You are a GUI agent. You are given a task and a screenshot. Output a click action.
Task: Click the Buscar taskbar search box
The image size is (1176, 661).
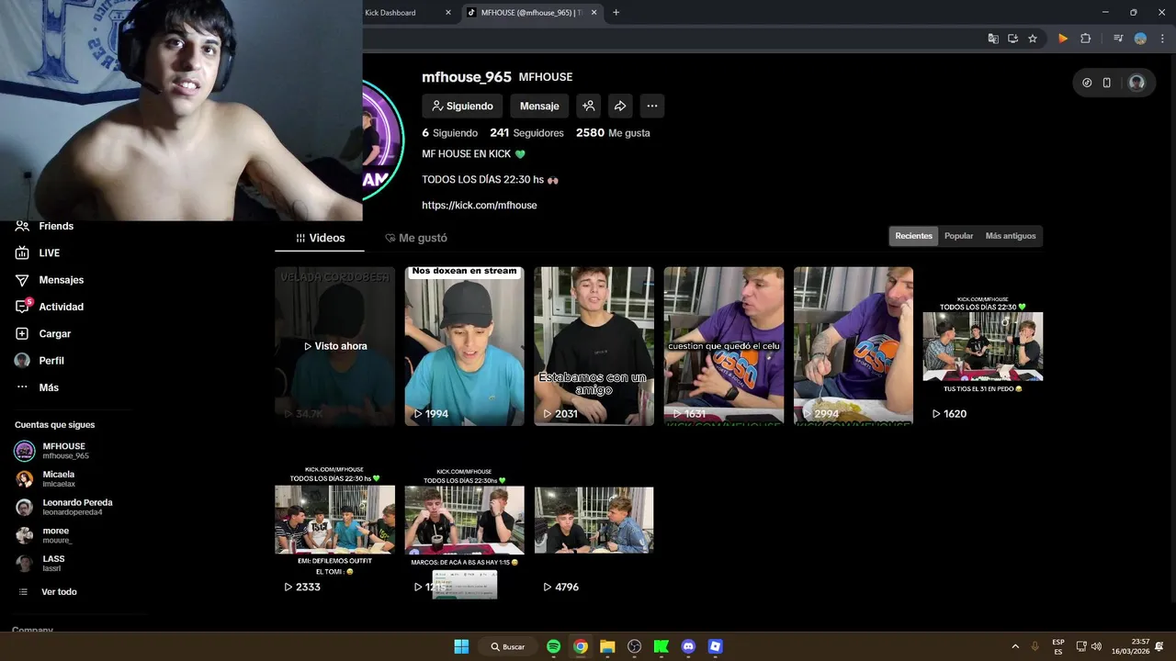(508, 646)
